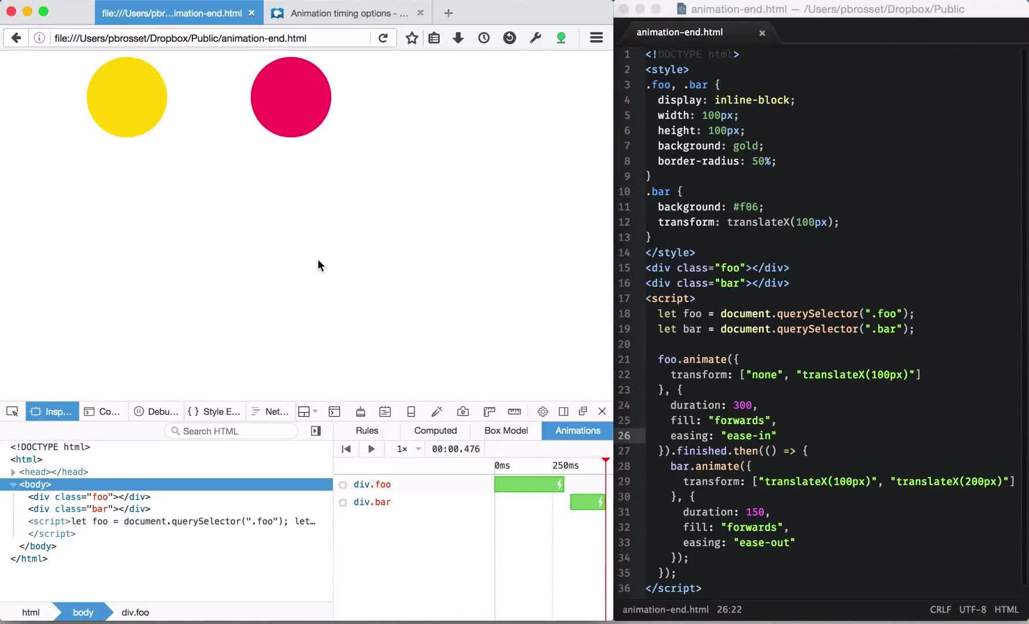Screen dimensions: 1029x624
Task: Select the html breadcrumb
Action: click(31, 612)
